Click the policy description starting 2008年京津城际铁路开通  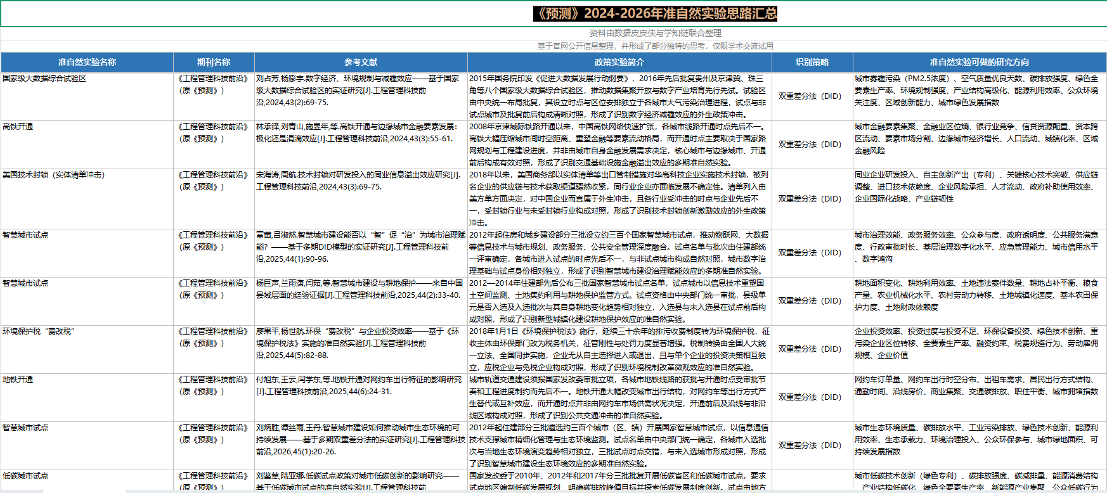coord(619,144)
